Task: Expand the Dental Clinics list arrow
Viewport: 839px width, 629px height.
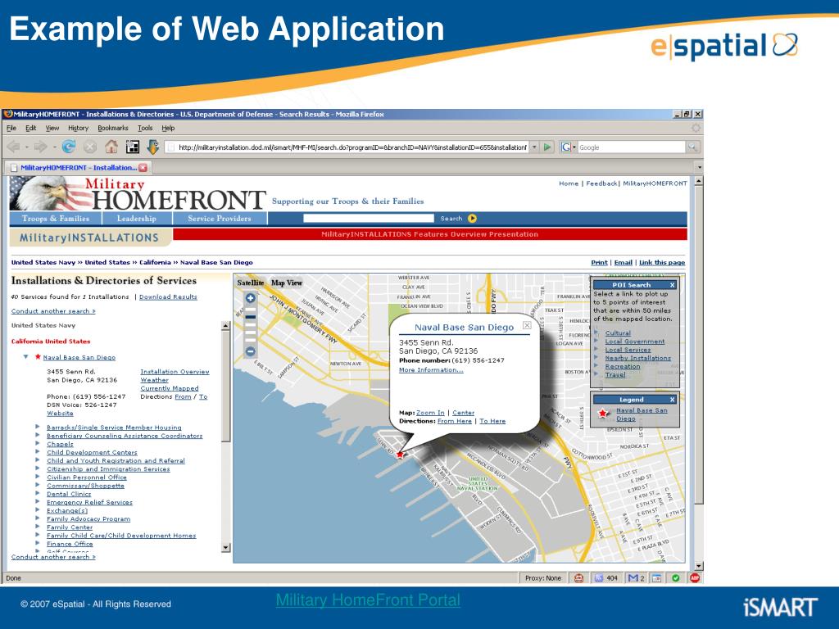Action: (x=38, y=493)
